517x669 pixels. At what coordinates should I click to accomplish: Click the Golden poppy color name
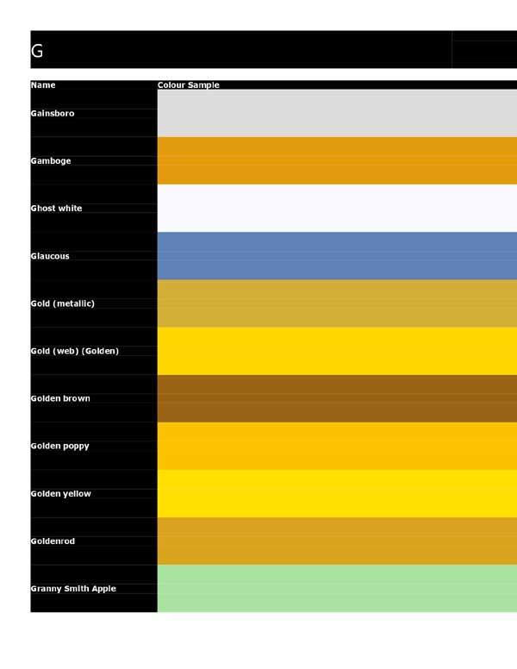[x=60, y=446]
